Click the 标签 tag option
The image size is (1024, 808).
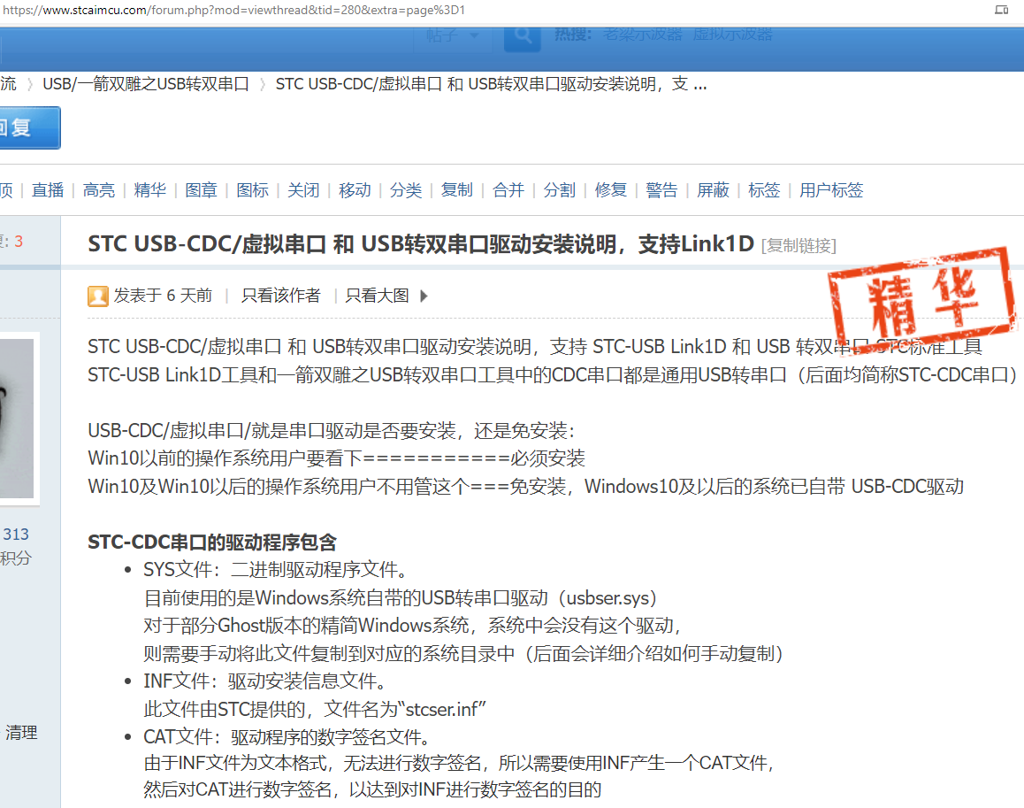coord(764,190)
